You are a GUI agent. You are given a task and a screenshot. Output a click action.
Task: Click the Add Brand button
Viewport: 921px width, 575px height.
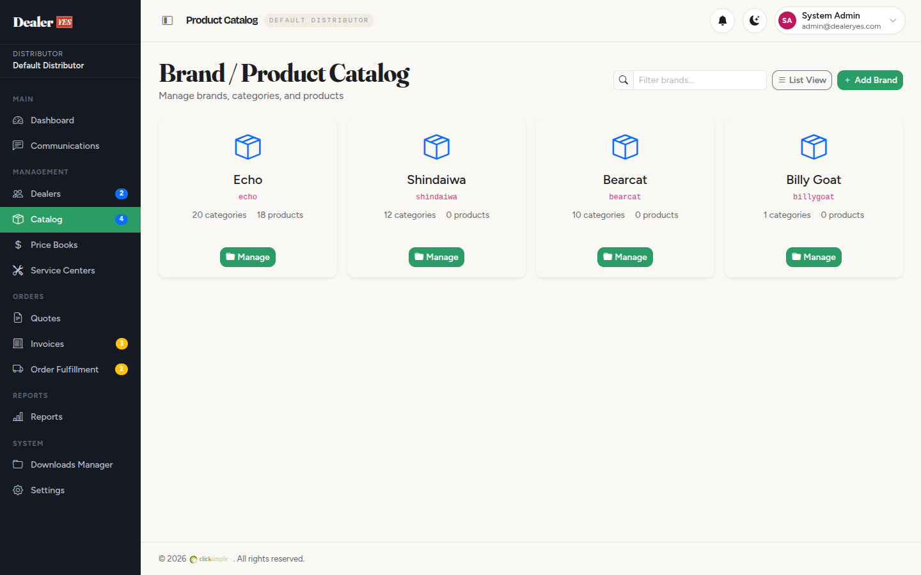pyautogui.click(x=870, y=80)
